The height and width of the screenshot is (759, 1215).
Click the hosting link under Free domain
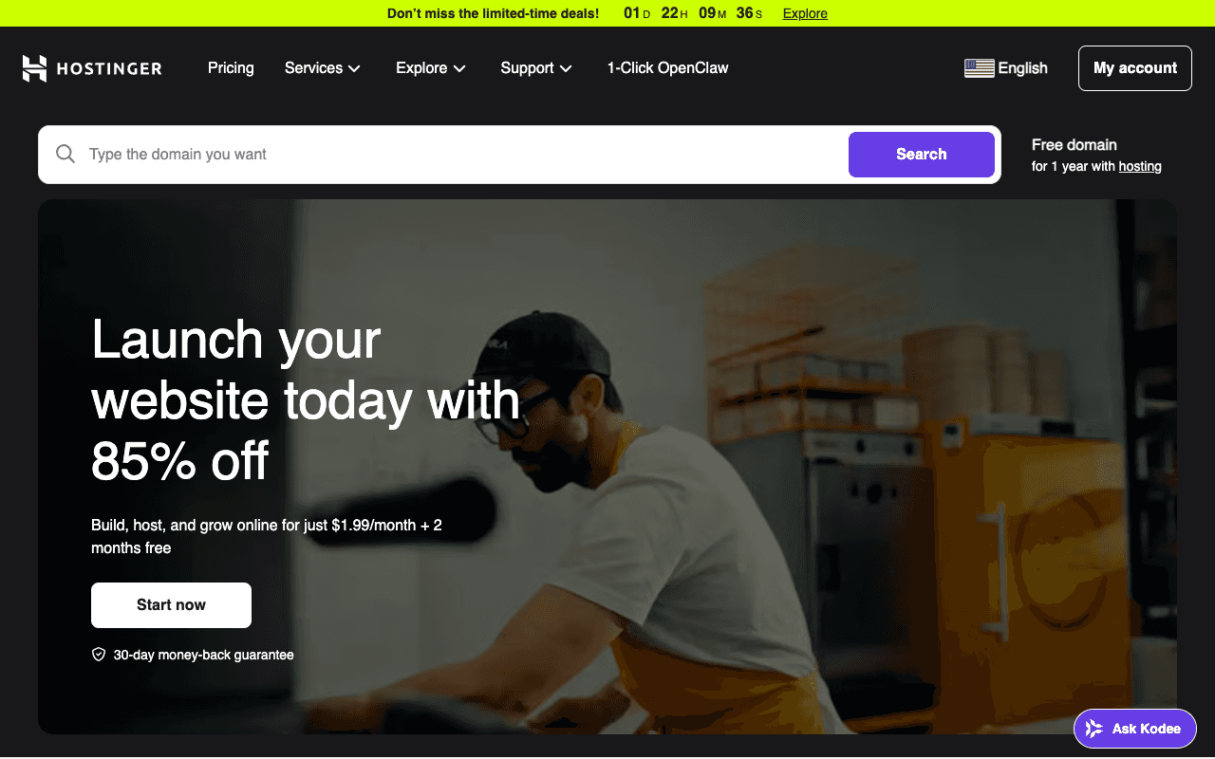1140,166
